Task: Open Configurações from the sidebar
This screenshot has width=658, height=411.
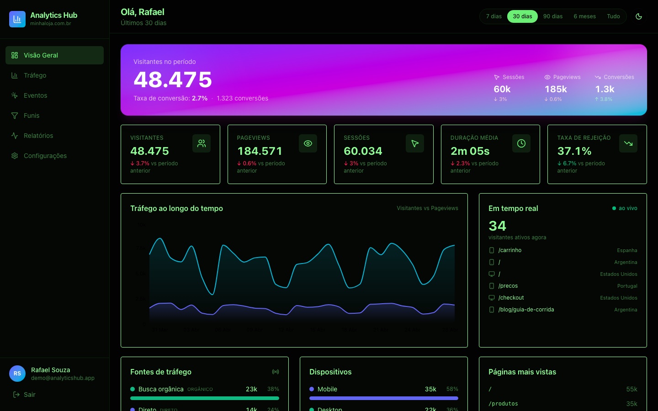Action: pyautogui.click(x=54, y=156)
